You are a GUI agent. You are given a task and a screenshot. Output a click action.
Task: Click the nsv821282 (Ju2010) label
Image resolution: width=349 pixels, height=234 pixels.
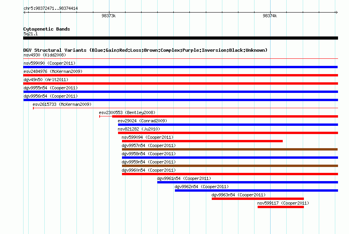coord(139,129)
